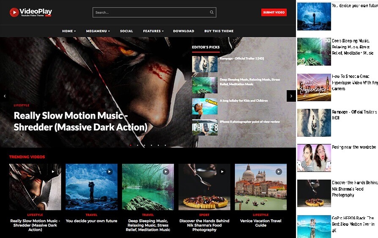Image resolution: width=378 pixels, height=238 pixels.
Task: Click the VideoPlay logo
Action: click(x=30, y=12)
